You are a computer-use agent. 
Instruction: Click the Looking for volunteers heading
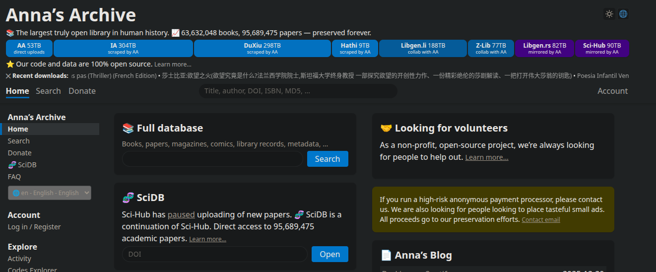pyautogui.click(x=444, y=128)
